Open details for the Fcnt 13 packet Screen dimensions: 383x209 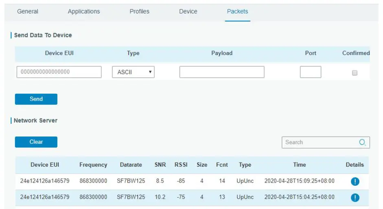click(355, 198)
